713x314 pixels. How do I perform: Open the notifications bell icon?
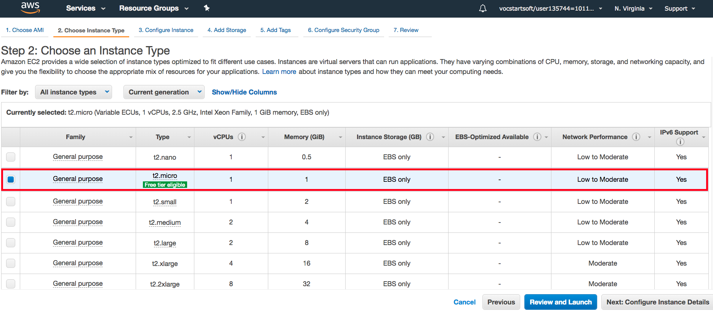[482, 8]
